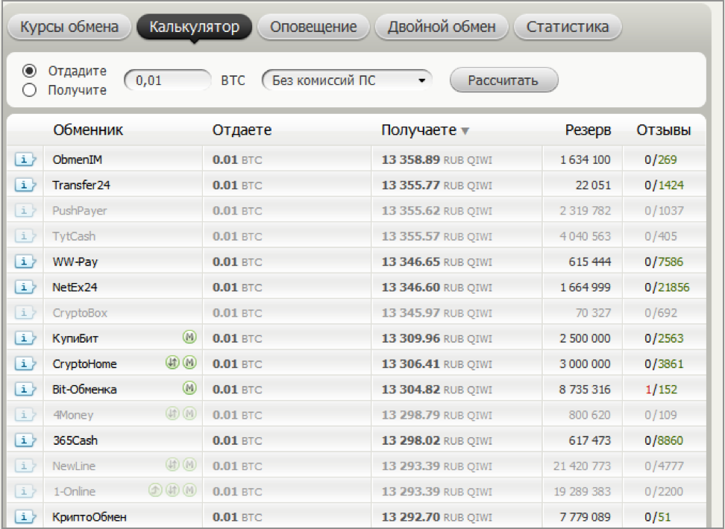Viewport: 725px width, 529px height.
Task: Open info icon for КриптоОбмен
Action: (x=25, y=516)
